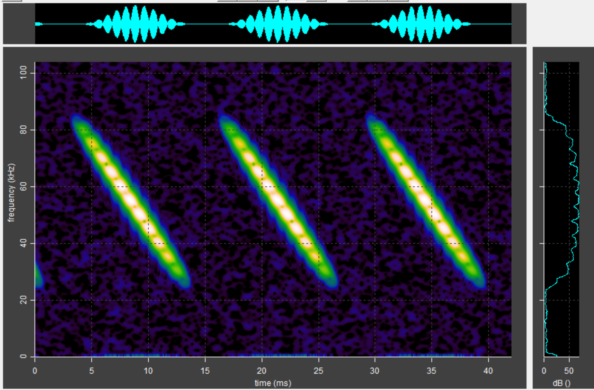This screenshot has width=594, height=390.
Task: Click the 15 ms time tick label
Action: [205, 371]
